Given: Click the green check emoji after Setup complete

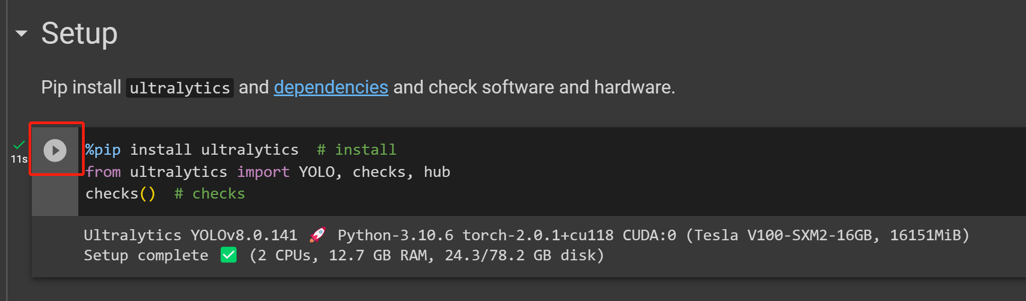Looking at the screenshot, I should click(229, 256).
